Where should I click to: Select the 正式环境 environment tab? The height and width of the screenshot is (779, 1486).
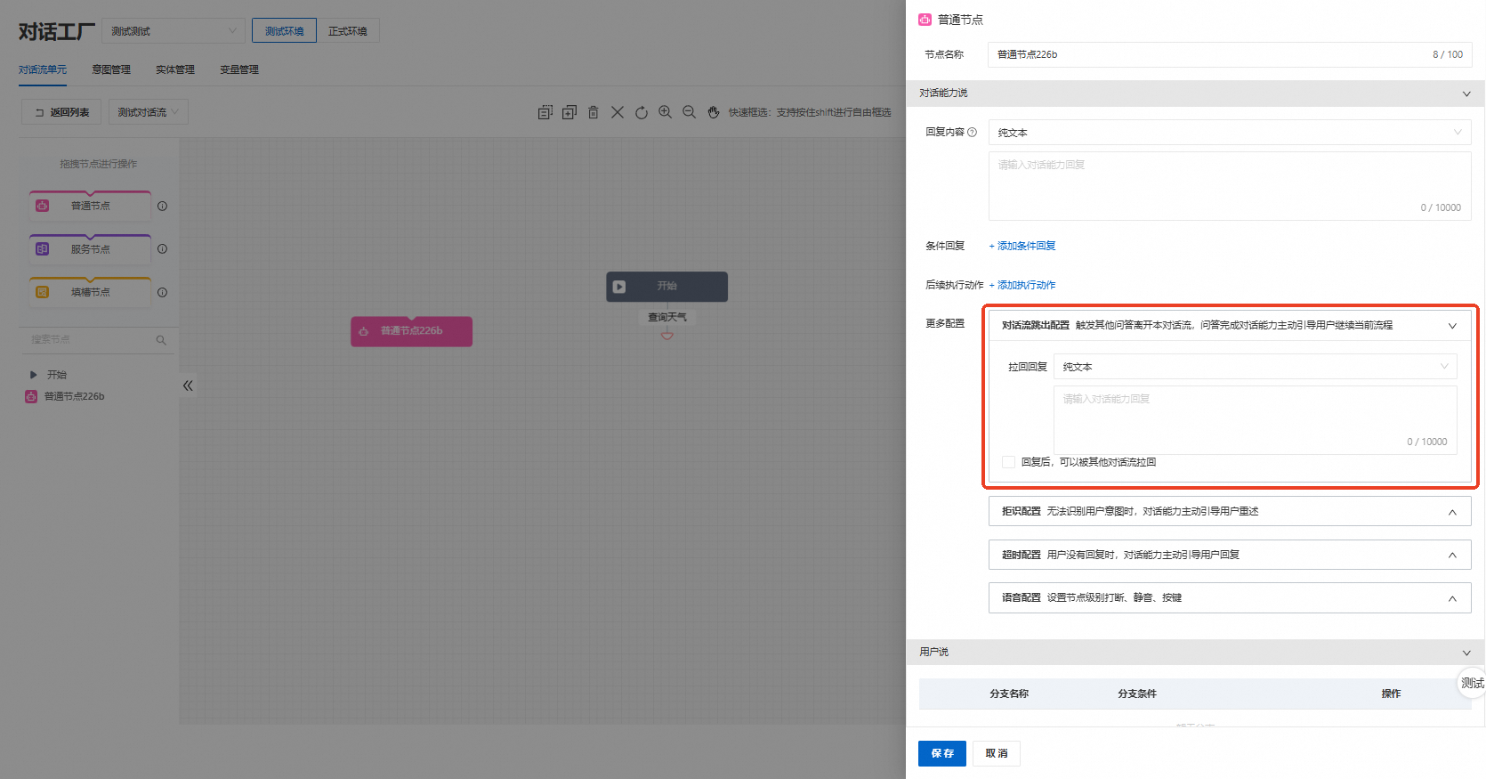click(x=348, y=31)
